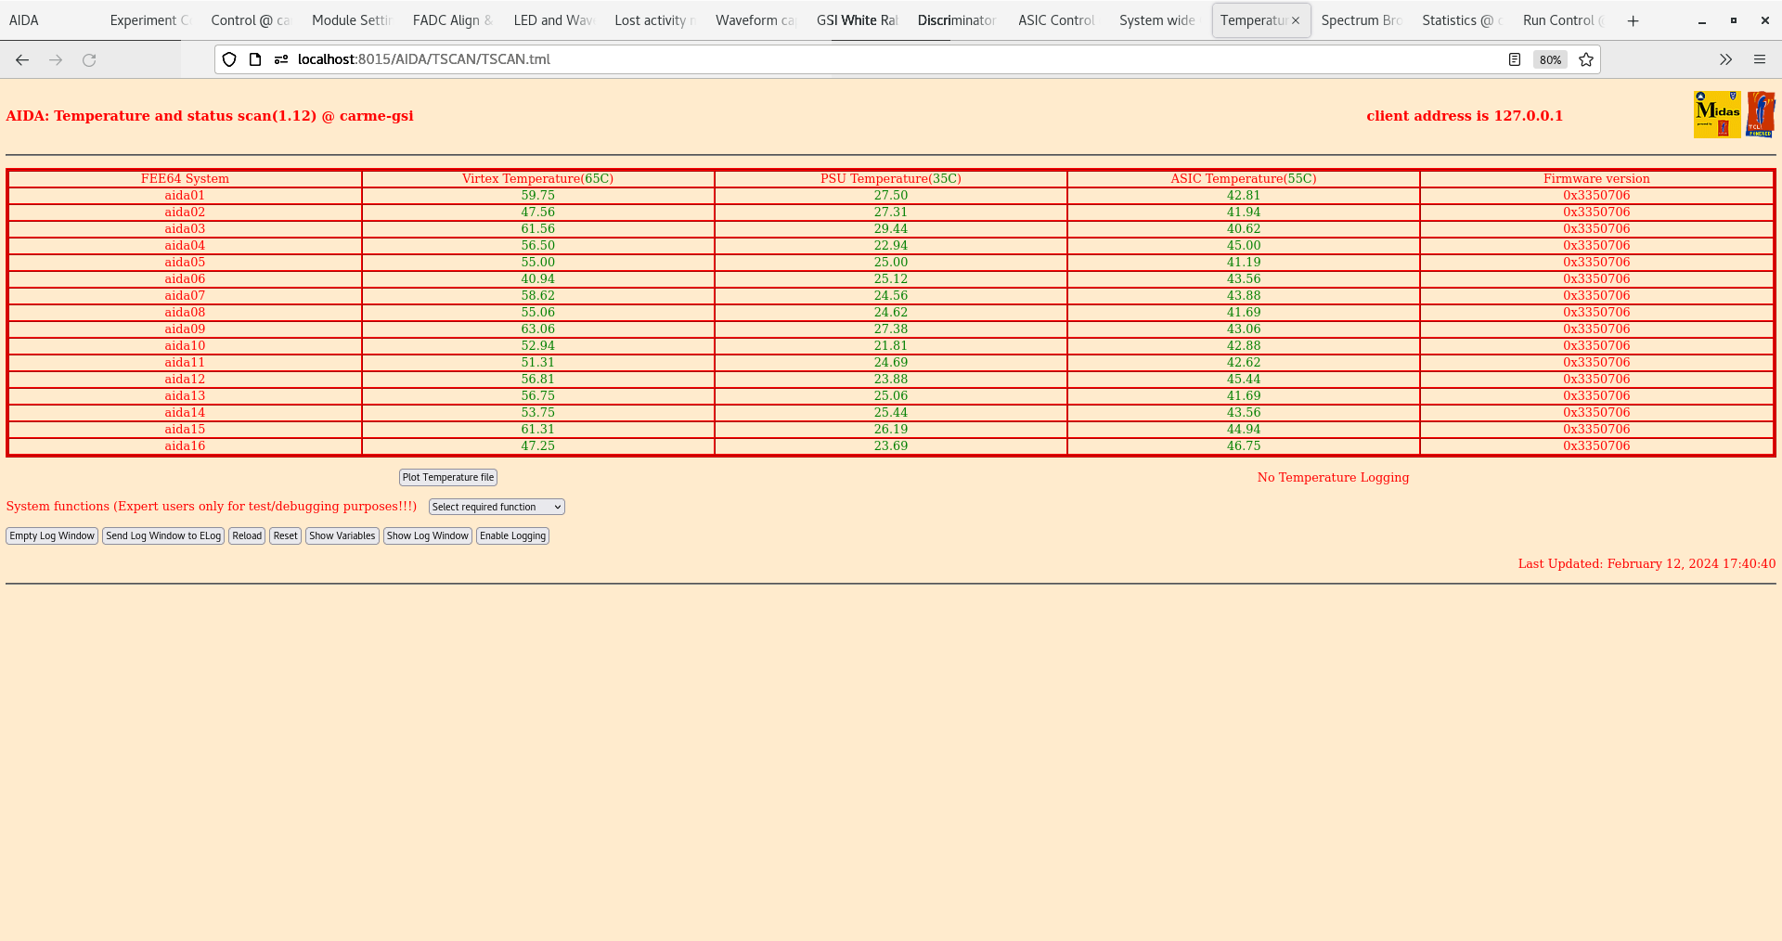Click the Tcl powered logo image
Screen dimensions: 1782x941
1761,114
